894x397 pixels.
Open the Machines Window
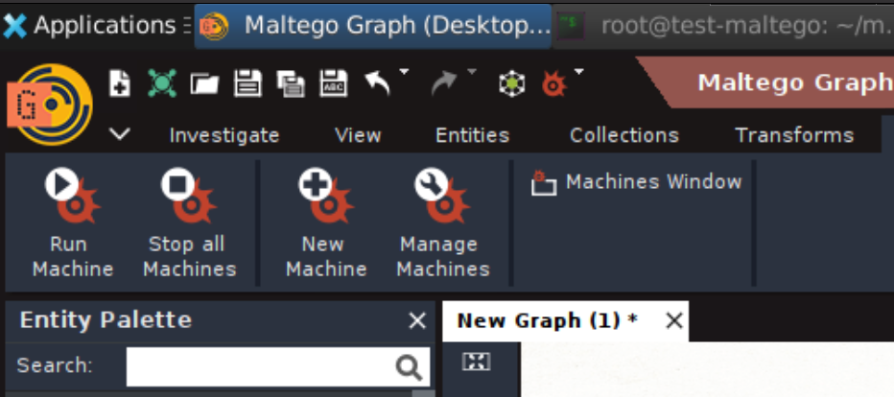pos(636,182)
